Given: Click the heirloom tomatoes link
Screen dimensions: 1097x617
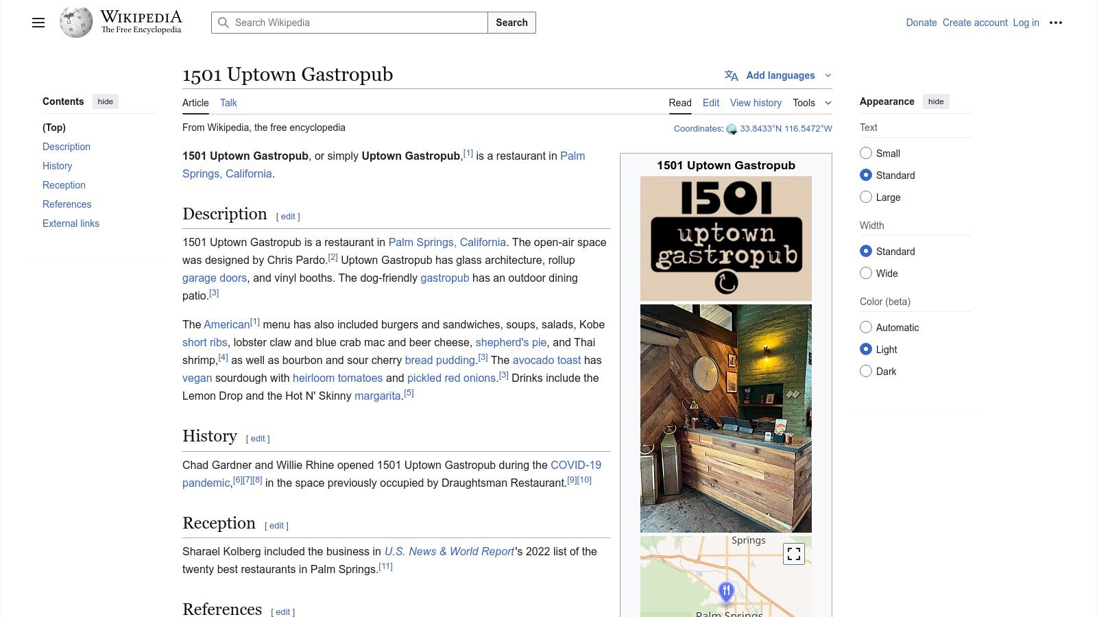Looking at the screenshot, I should pos(337,378).
